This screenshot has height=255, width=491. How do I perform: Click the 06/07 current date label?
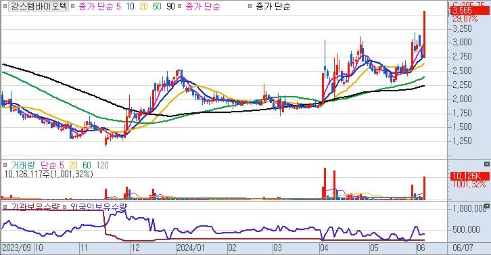(463, 248)
